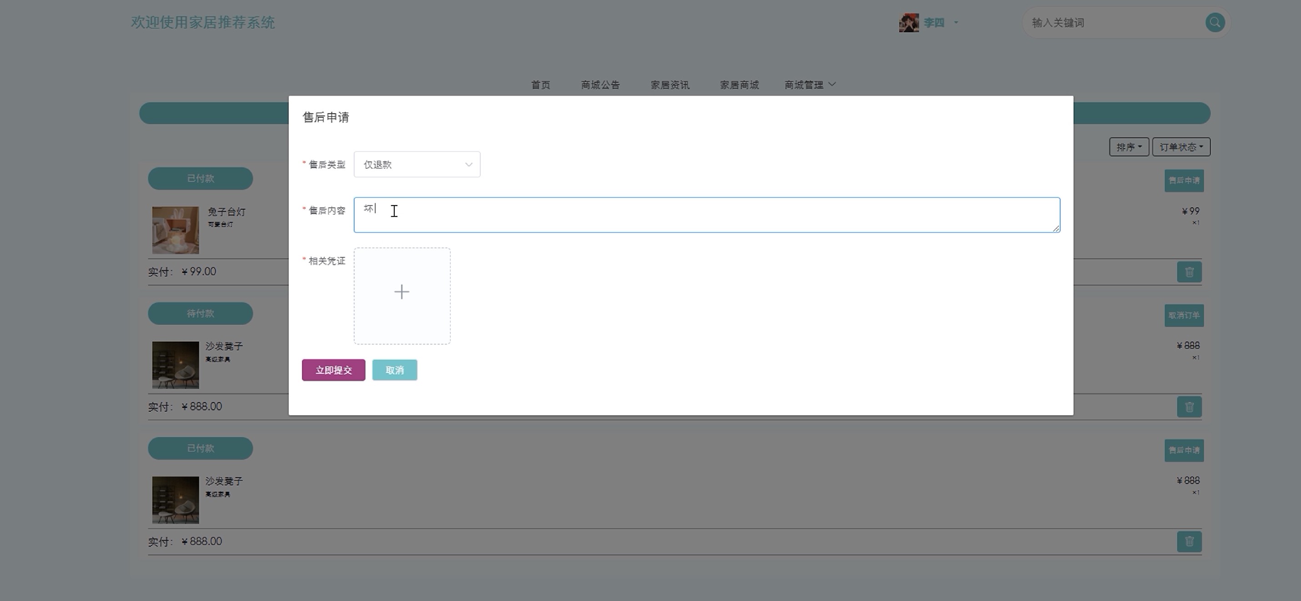Open the 商城管理 menu

click(x=810, y=85)
